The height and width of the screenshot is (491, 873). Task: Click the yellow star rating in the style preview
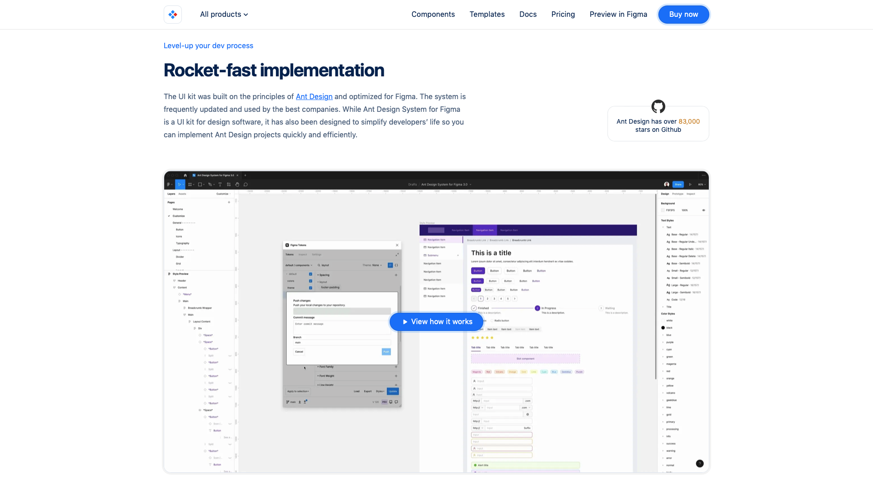tap(482, 338)
